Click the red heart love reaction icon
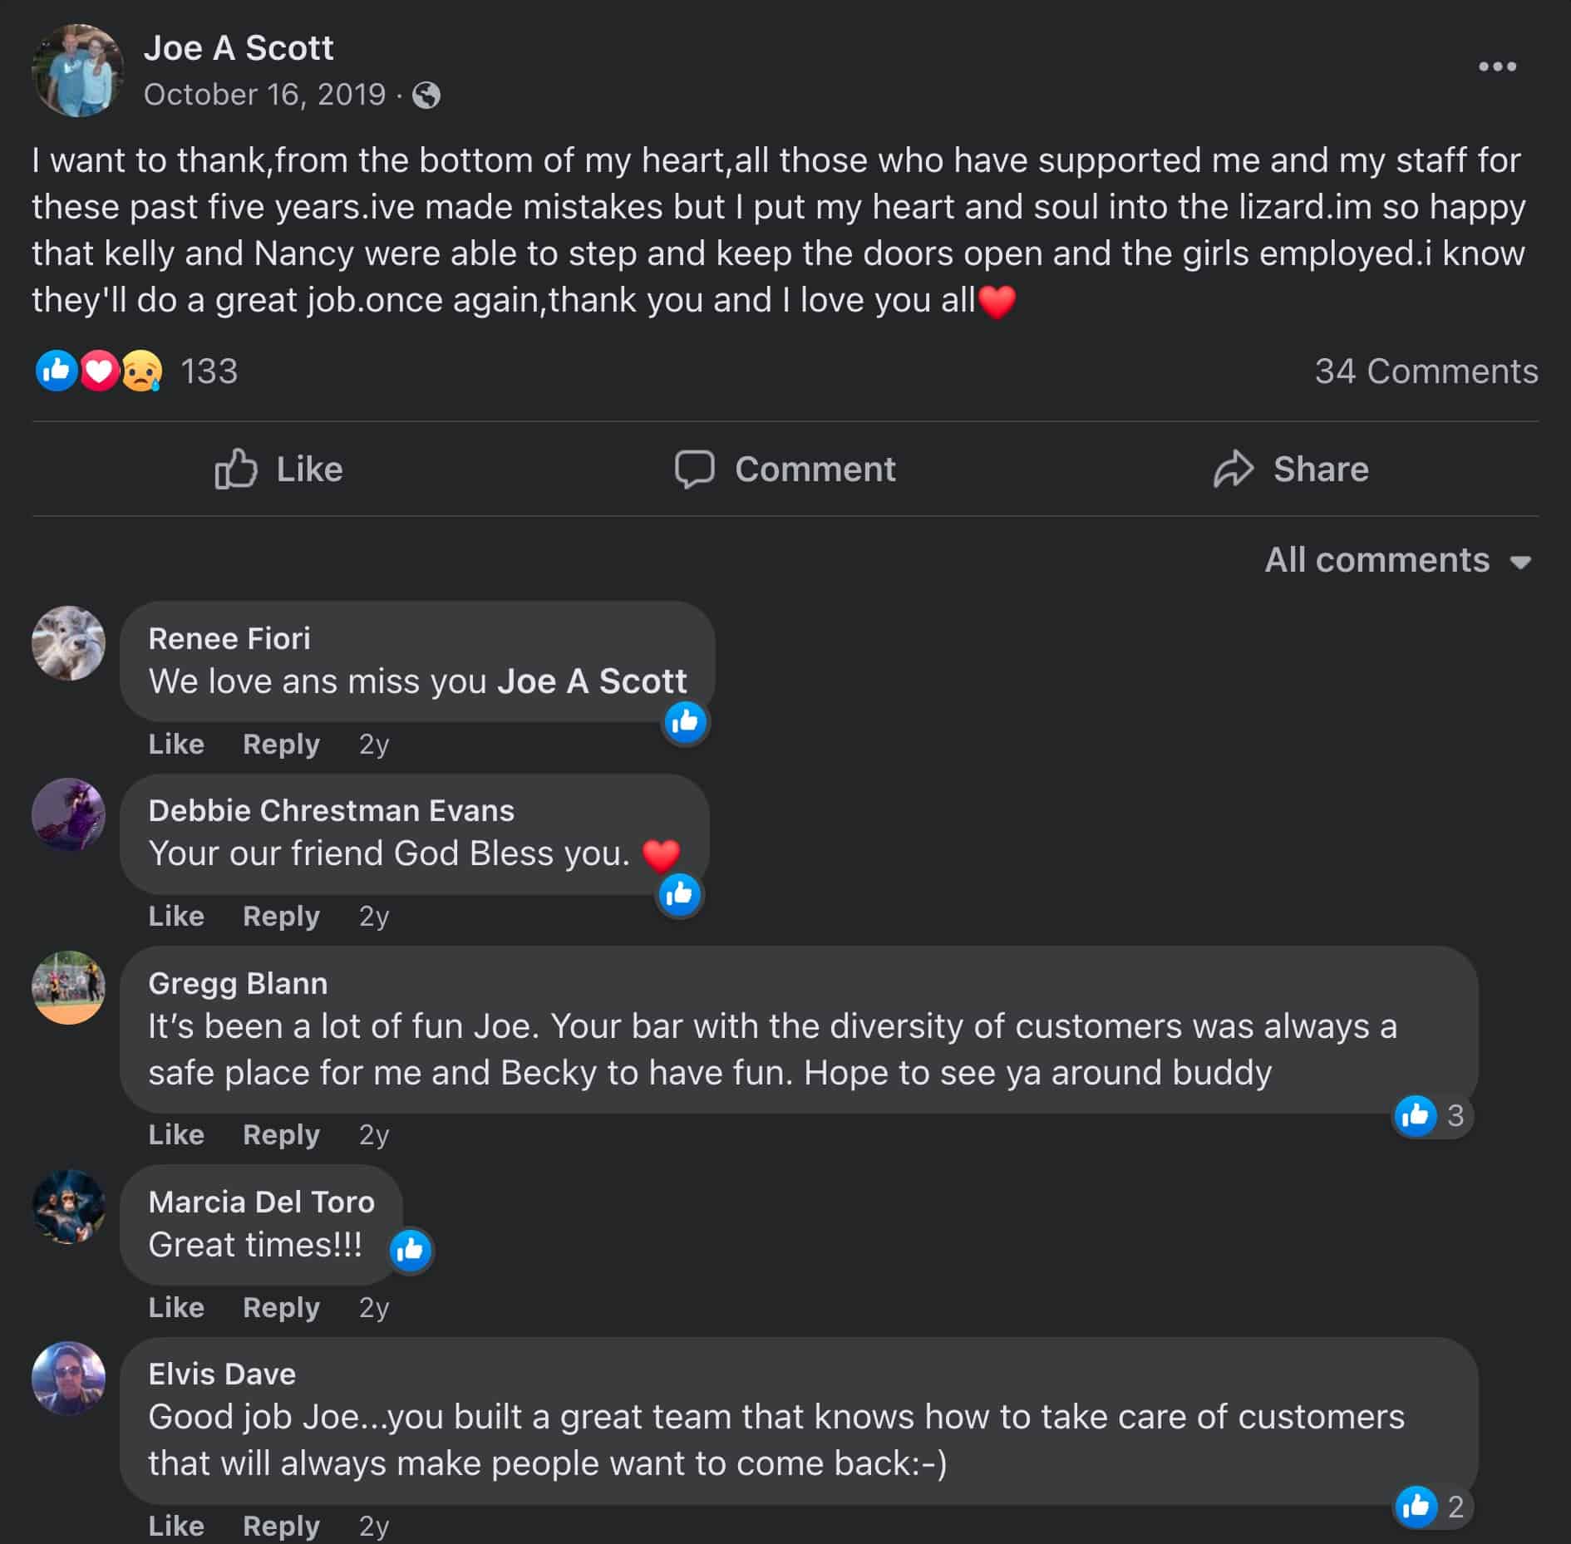Viewport: 1571px width, 1544px height. click(x=100, y=371)
